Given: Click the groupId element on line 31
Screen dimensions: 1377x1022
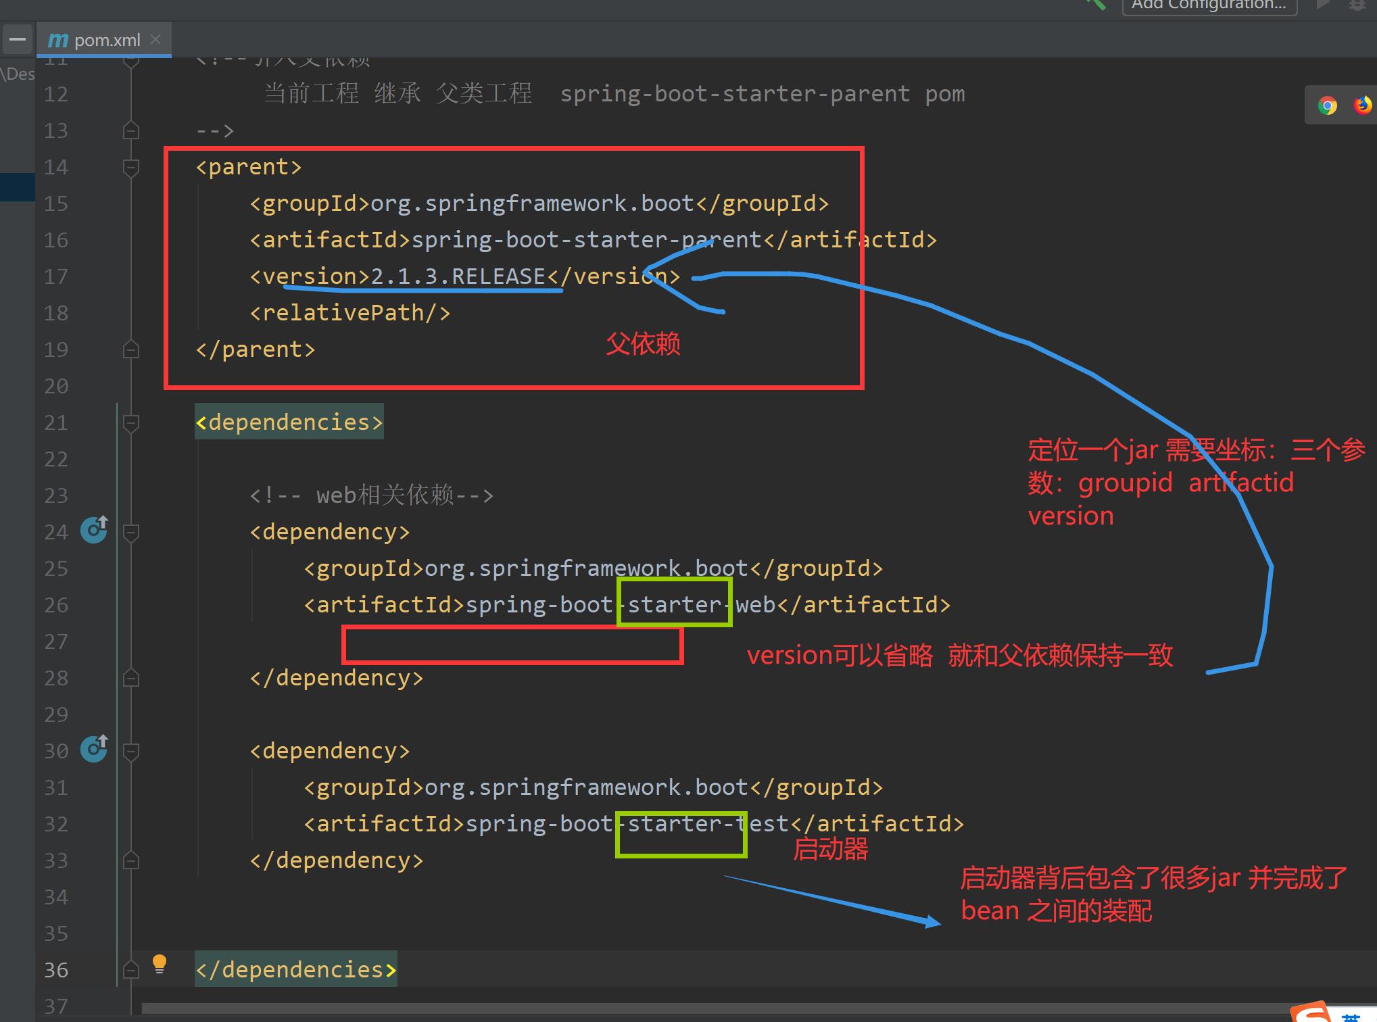Looking at the screenshot, I should pos(594,787).
